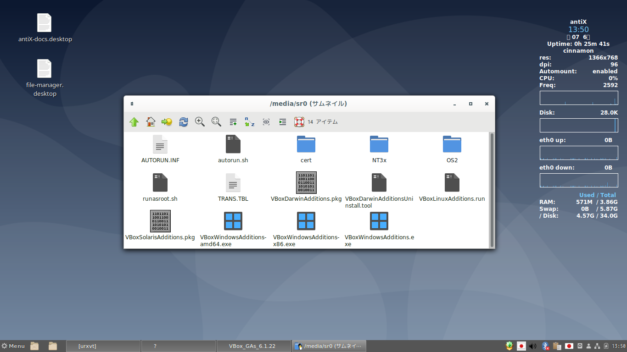This screenshot has height=352, width=627.
Task: Select the OS2 folder
Action: pos(452,149)
